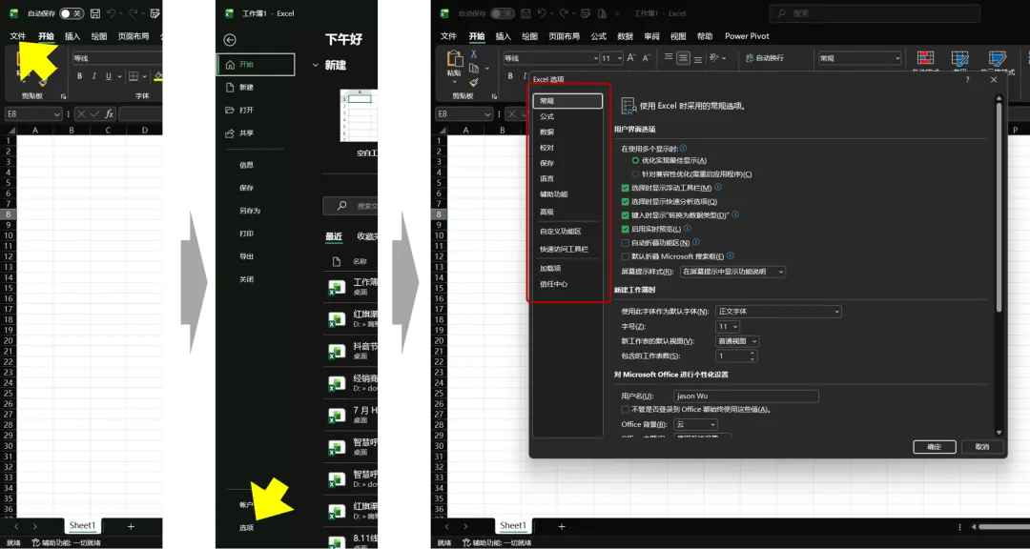Click the Underline button in the left window ribbon
The image size is (1030, 549).
tap(109, 77)
